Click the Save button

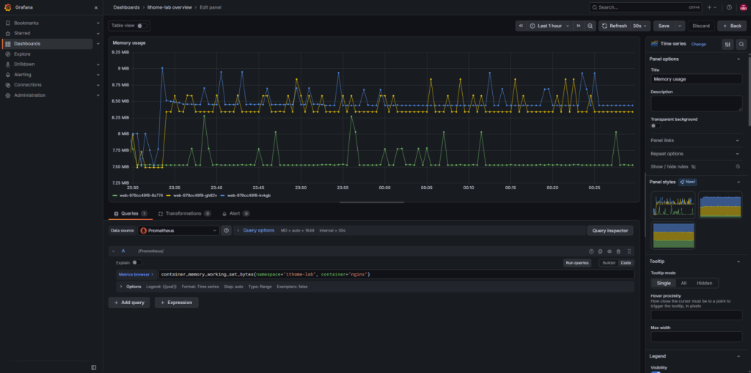coord(664,26)
